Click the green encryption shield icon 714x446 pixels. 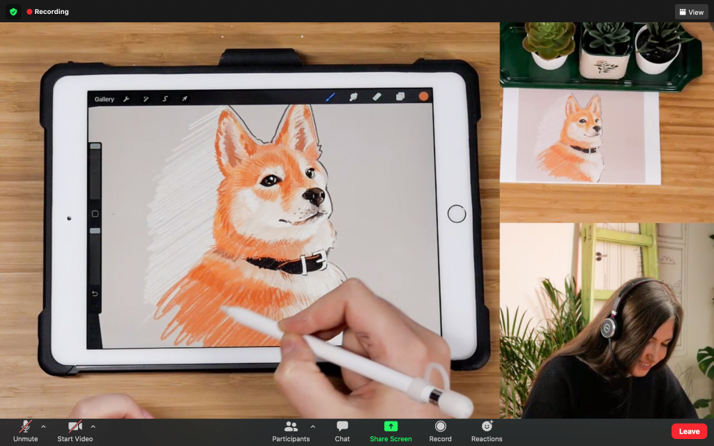pyautogui.click(x=13, y=11)
